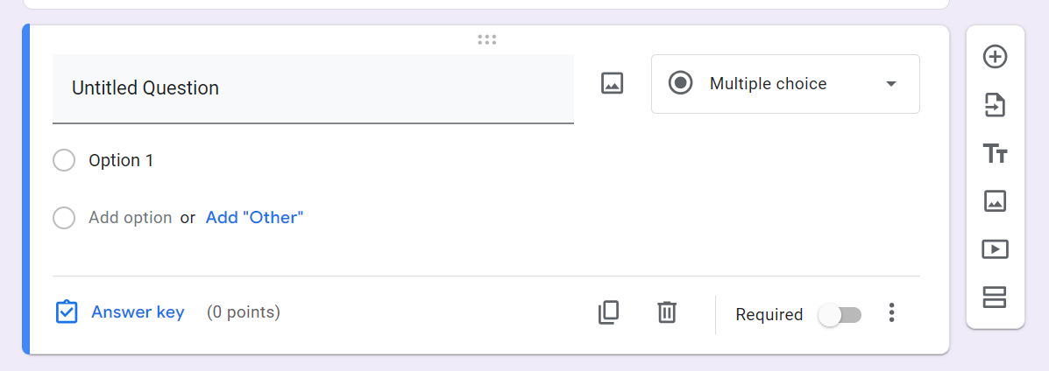Click the Add option text

tap(130, 218)
